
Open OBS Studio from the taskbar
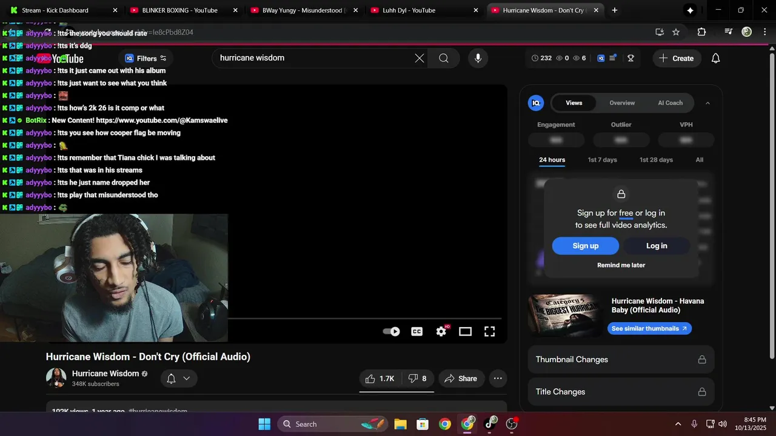[x=512, y=424]
